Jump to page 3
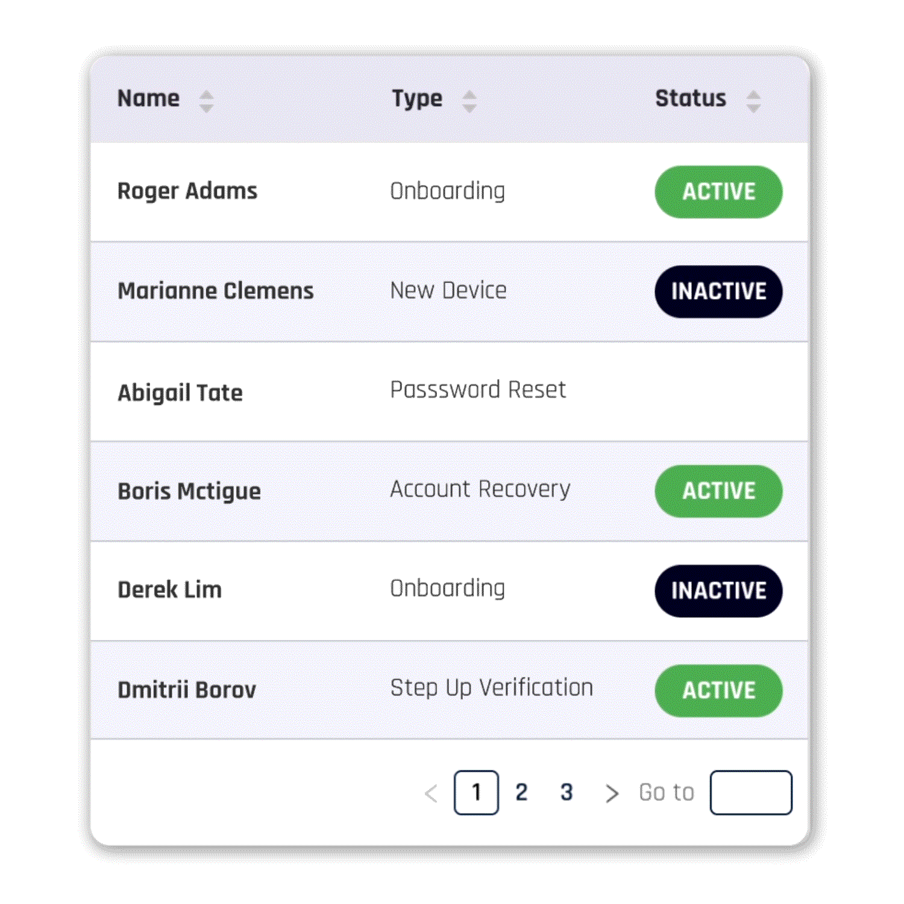 567,793
